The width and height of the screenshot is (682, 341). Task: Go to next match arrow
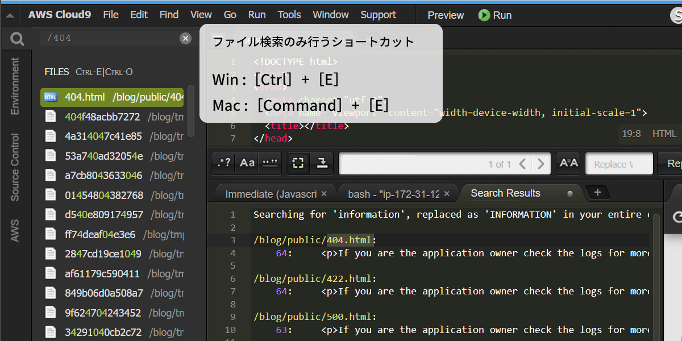pos(540,164)
